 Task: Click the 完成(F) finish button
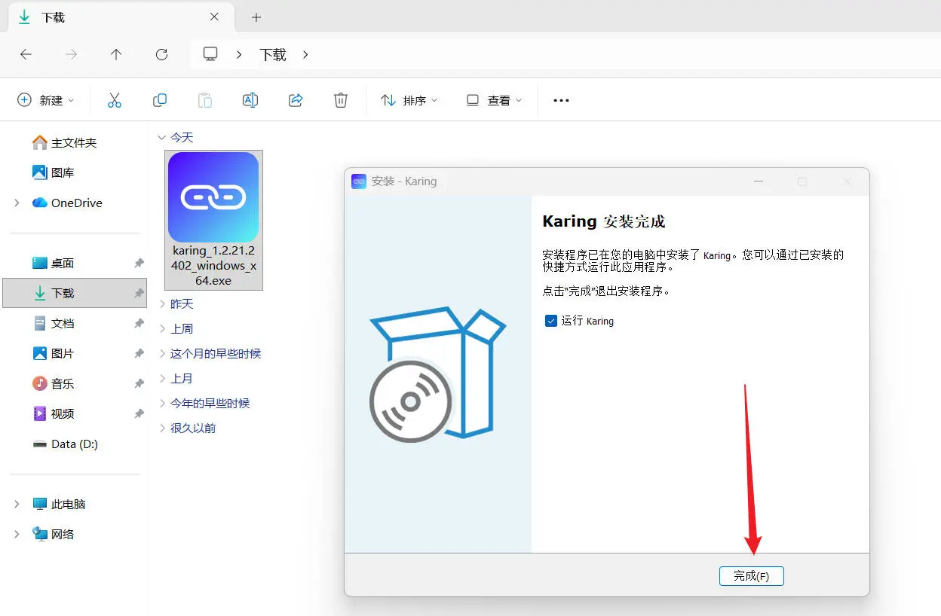752,576
